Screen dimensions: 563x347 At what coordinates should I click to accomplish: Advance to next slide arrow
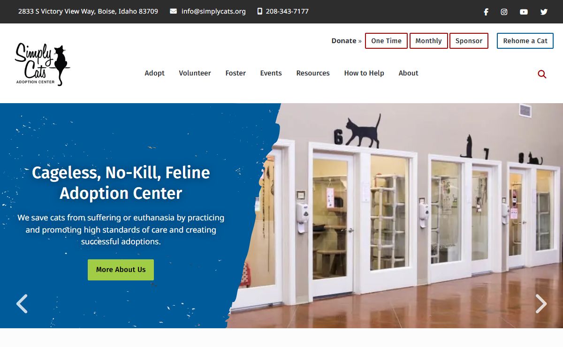(x=541, y=303)
